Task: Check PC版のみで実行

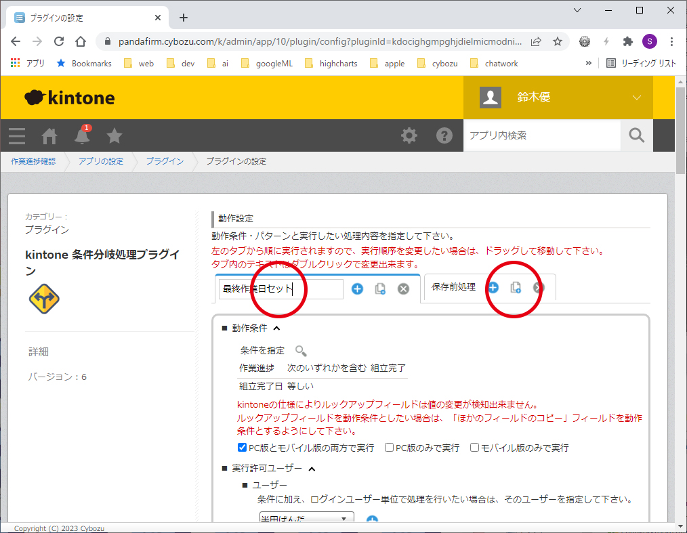Action: point(389,448)
